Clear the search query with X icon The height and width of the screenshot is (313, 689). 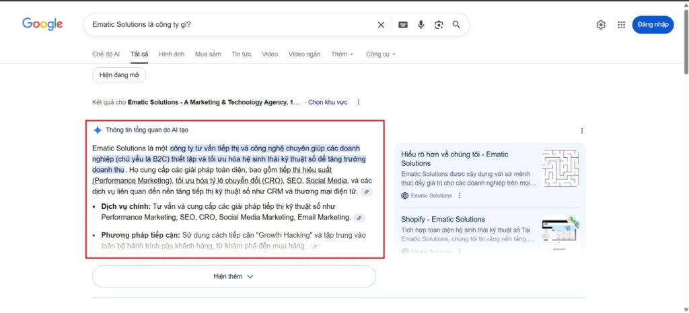(381, 25)
